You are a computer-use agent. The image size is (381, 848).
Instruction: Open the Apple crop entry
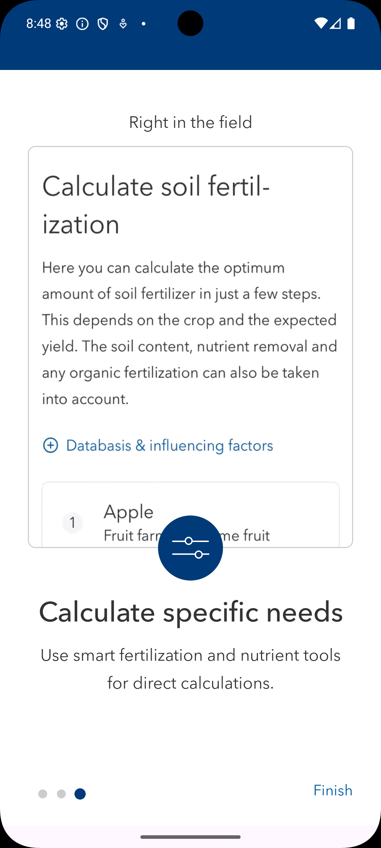(129, 512)
